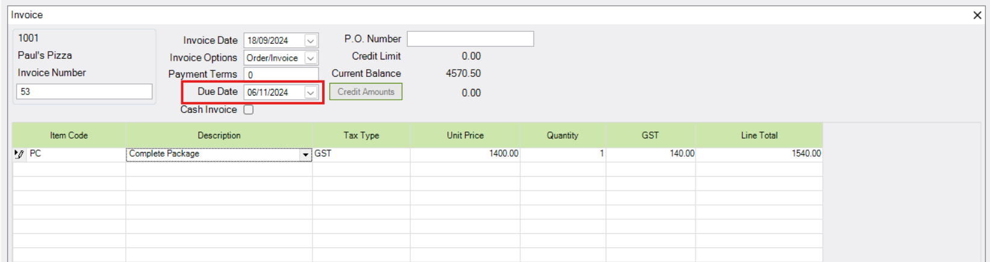The height and width of the screenshot is (262, 990).
Task: Select the 1400.00 unit price cell
Action: 465,154
